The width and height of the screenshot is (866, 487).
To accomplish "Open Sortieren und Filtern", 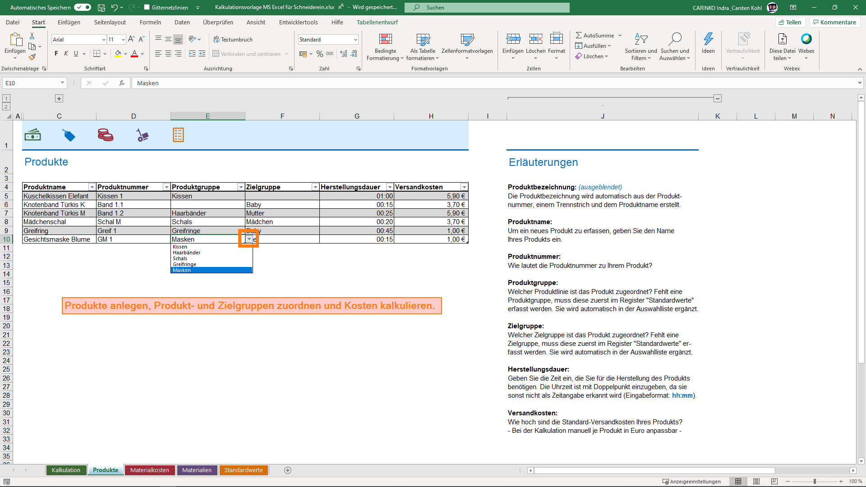I will (x=641, y=47).
